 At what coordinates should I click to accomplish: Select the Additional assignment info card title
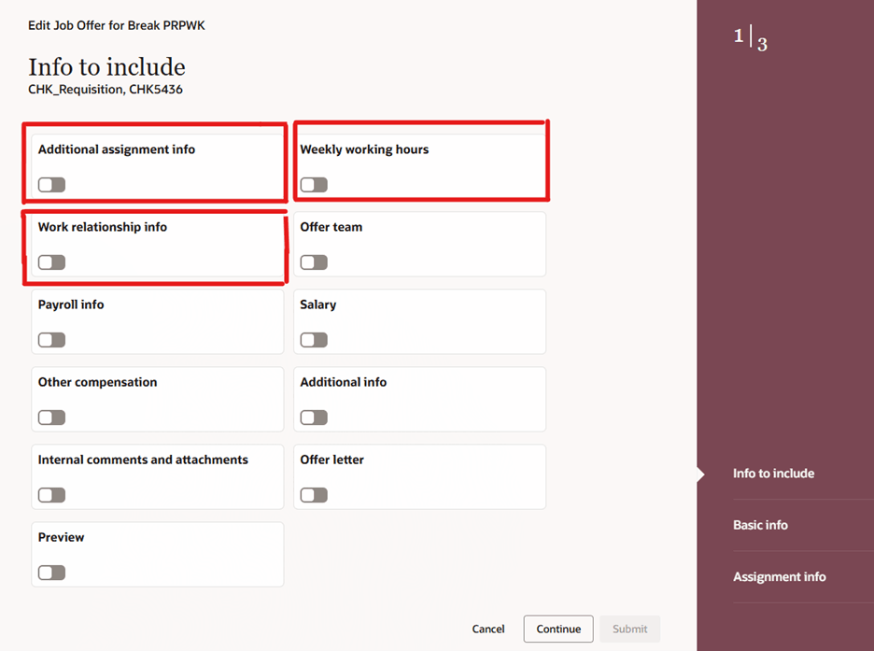(117, 149)
